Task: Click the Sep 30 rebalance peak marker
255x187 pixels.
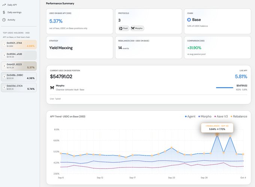Action: [x=217, y=134]
